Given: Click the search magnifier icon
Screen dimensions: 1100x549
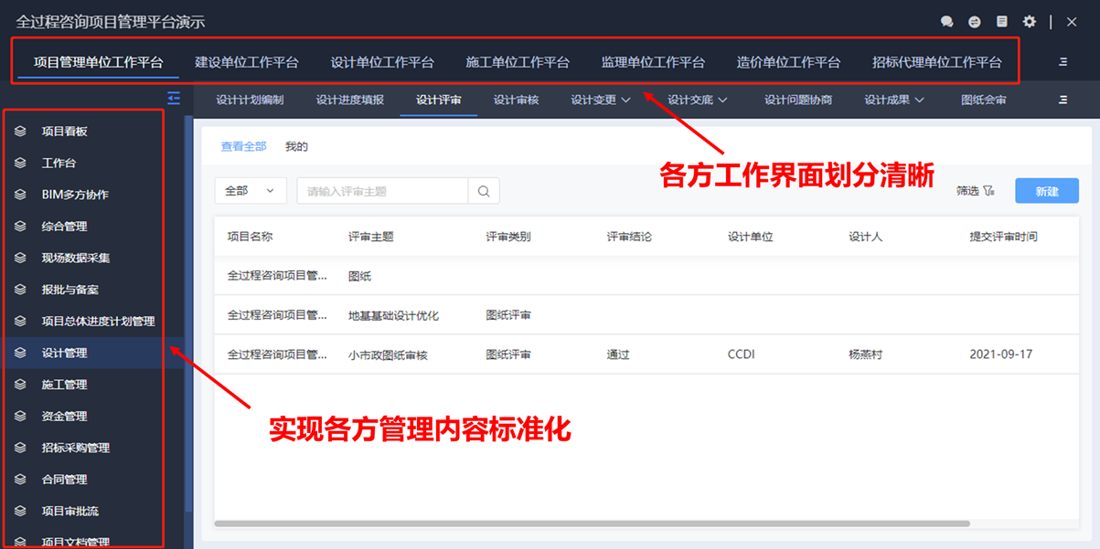Looking at the screenshot, I should click(x=484, y=191).
